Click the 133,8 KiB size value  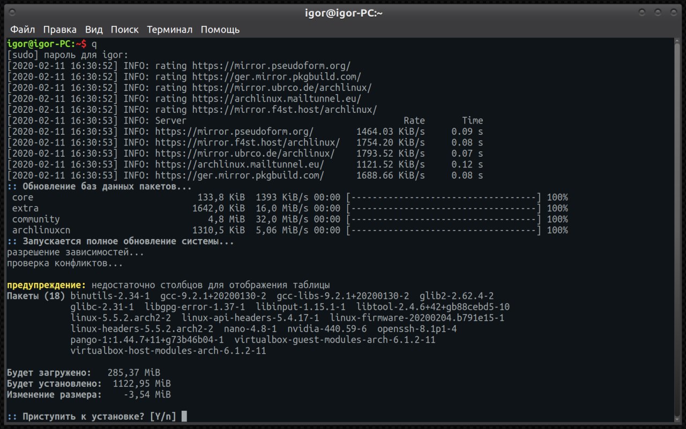click(x=221, y=197)
